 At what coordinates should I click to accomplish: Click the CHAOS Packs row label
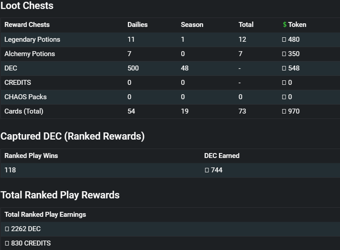click(26, 97)
